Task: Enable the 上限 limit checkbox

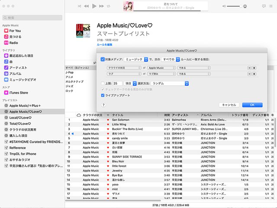Action: pos(102,83)
